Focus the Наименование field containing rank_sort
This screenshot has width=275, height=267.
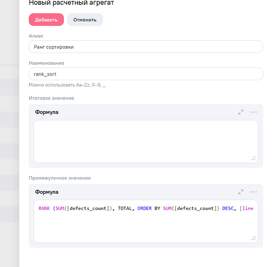(146, 74)
